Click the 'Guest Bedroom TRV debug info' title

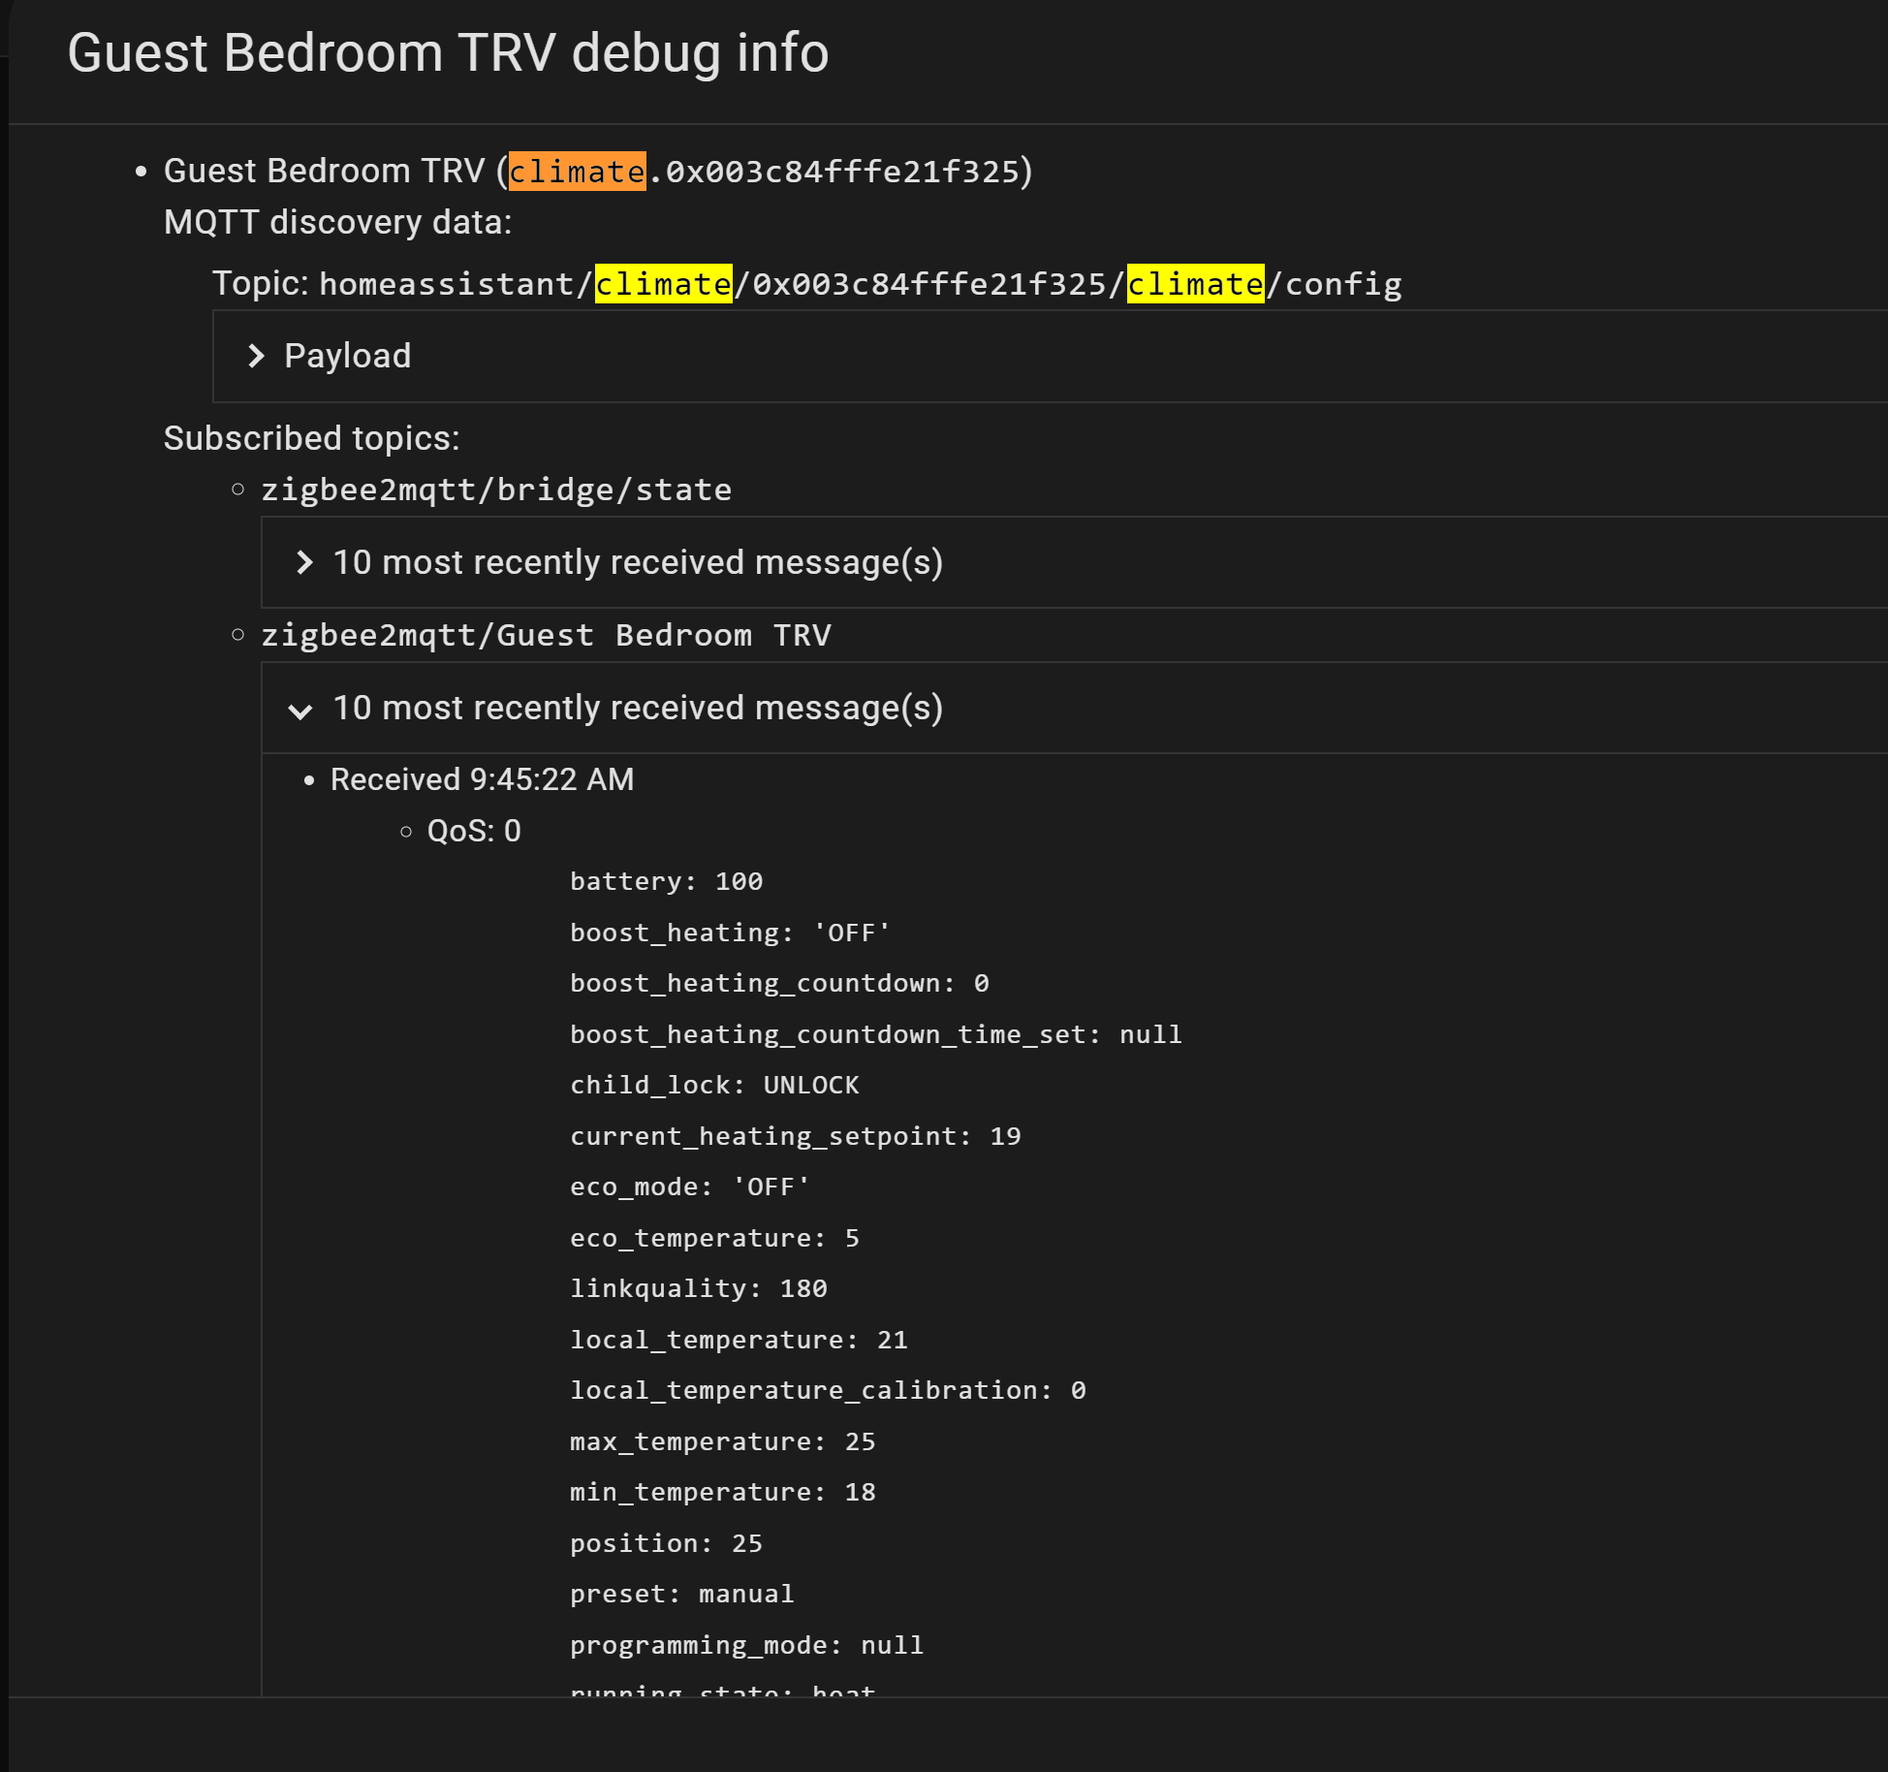(x=448, y=52)
